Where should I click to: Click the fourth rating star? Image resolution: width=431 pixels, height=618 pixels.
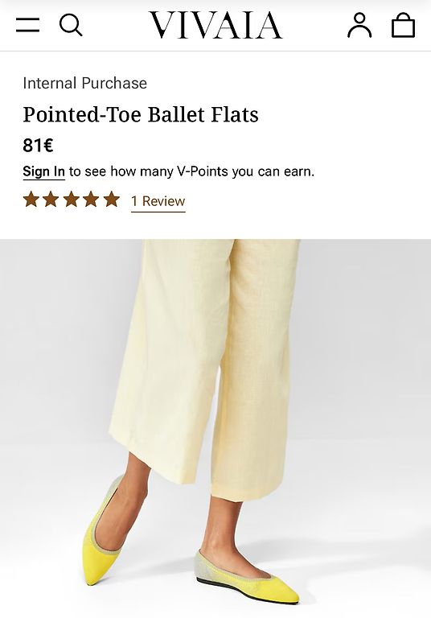pyautogui.click(x=91, y=199)
